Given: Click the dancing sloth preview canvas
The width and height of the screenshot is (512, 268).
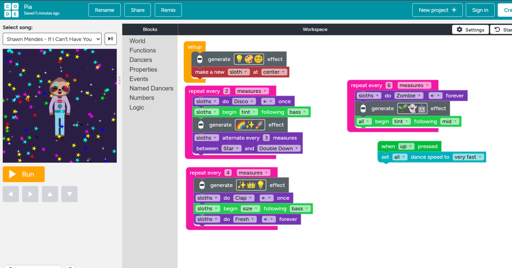Looking at the screenshot, I should pos(60,105).
